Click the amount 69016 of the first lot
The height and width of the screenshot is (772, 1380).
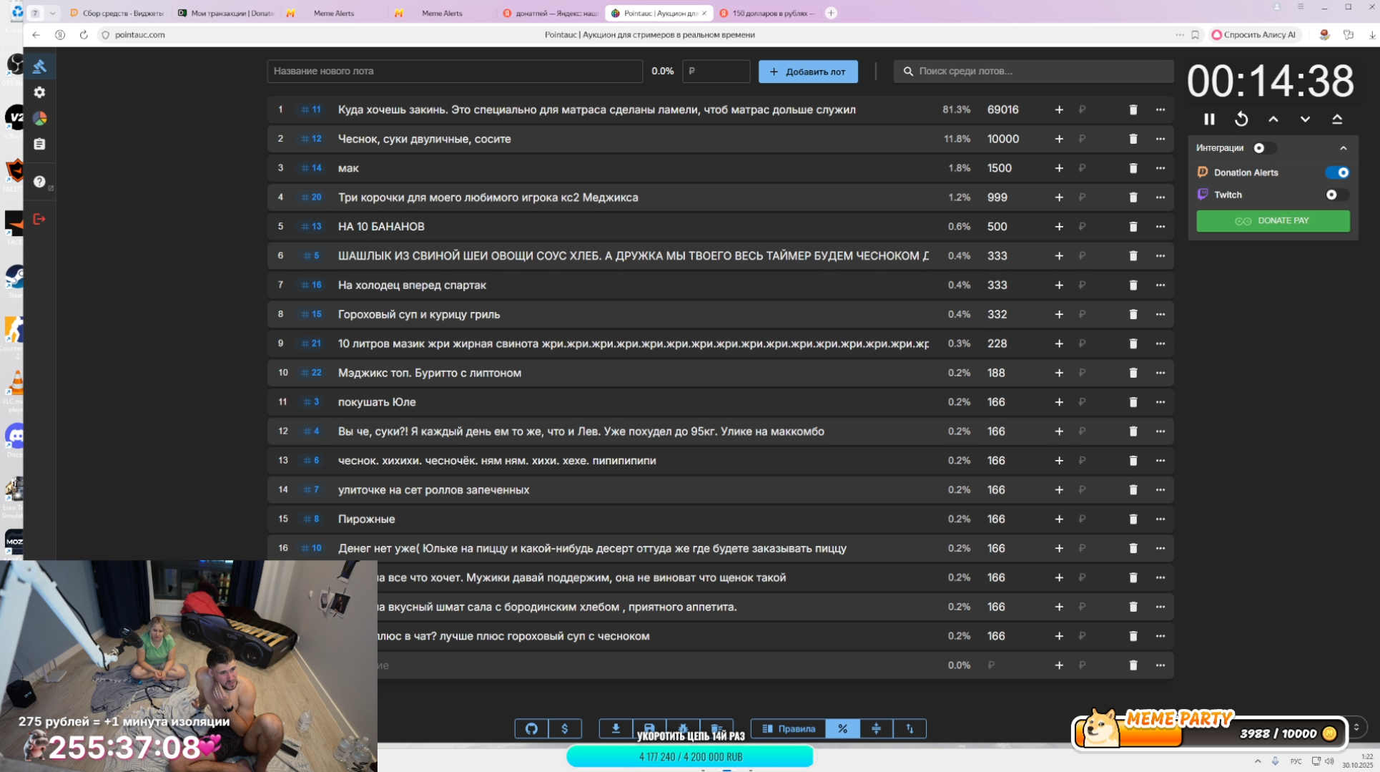pyautogui.click(x=1002, y=109)
